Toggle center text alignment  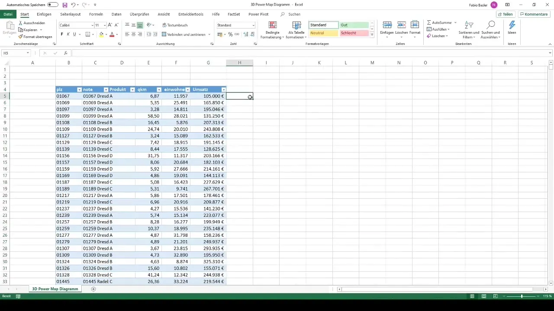(133, 34)
